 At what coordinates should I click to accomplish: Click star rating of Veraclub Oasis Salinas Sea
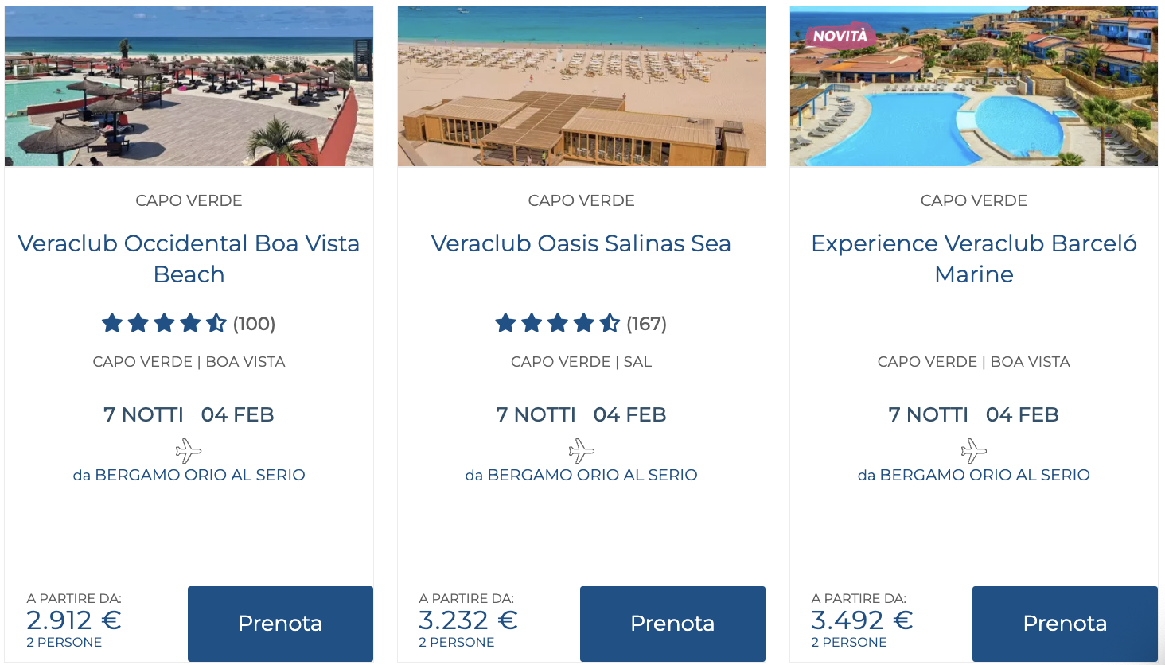[x=557, y=323]
